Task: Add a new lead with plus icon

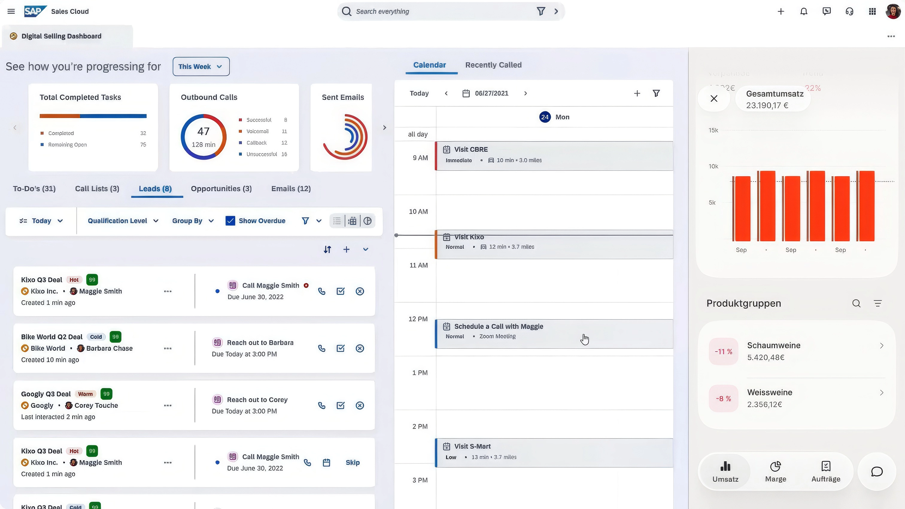Action: tap(346, 249)
